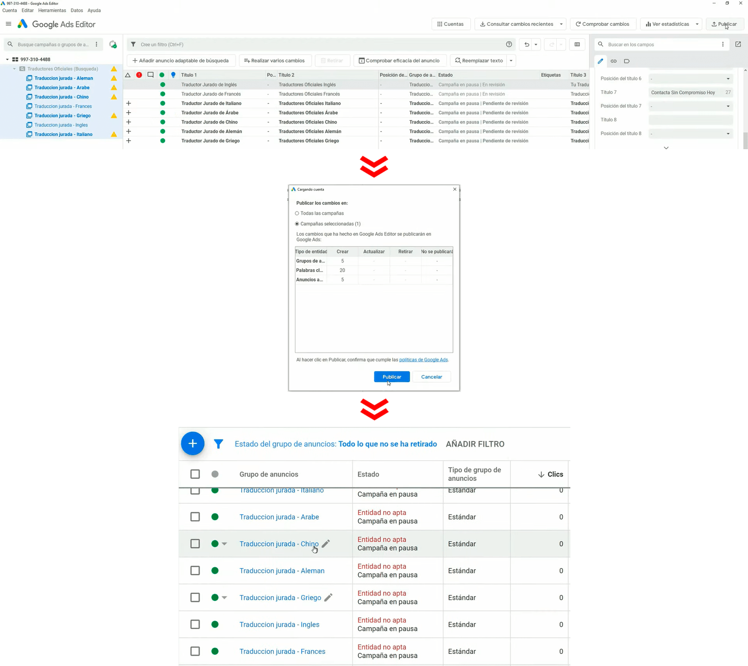748x666 pixels.
Task: Tick the checkbox for Traduccion jurada - Ingles
Action: (195, 624)
